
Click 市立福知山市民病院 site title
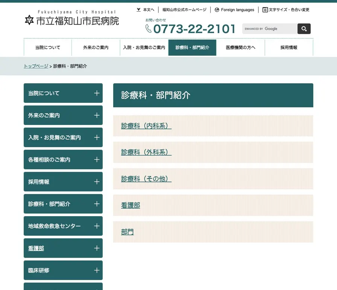click(x=77, y=21)
